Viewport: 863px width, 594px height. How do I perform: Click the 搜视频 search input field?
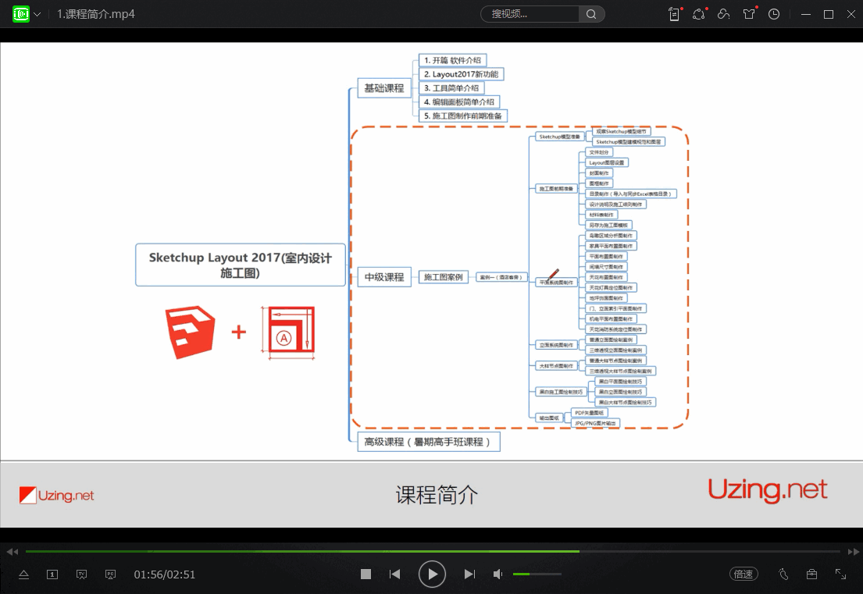tap(530, 14)
